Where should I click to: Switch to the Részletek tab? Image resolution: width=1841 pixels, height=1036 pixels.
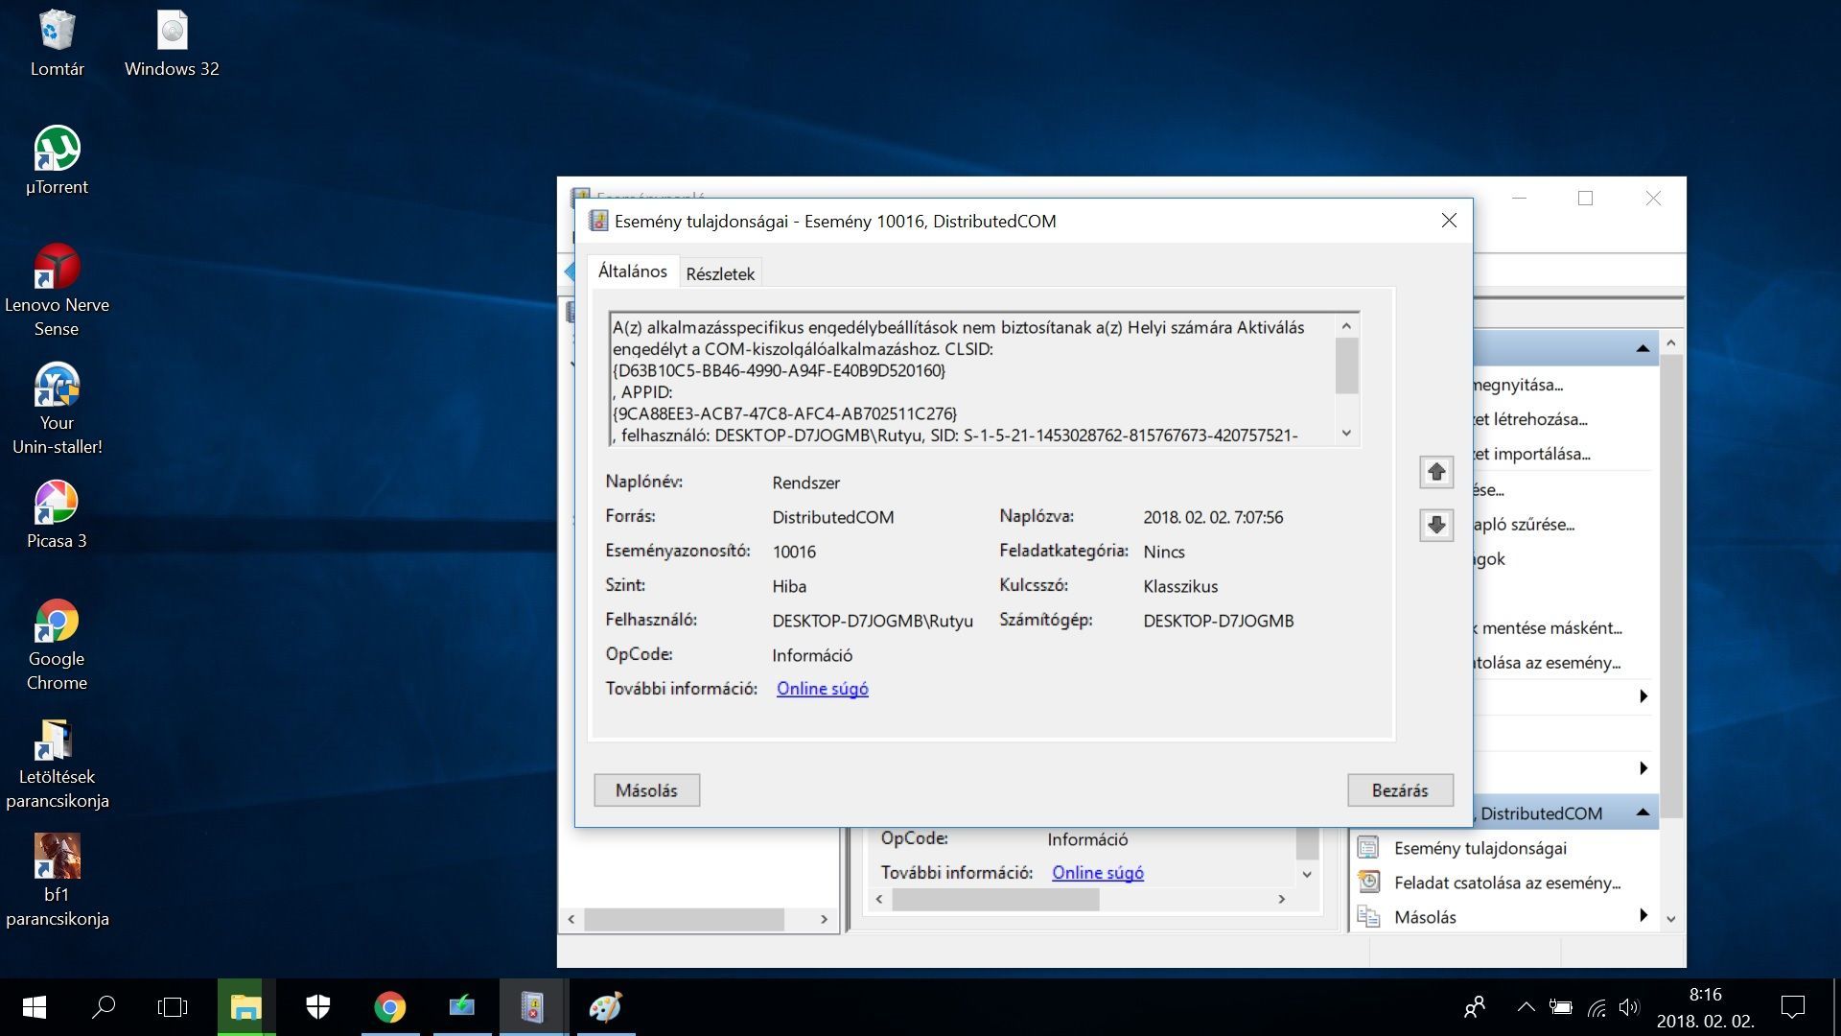point(720,274)
